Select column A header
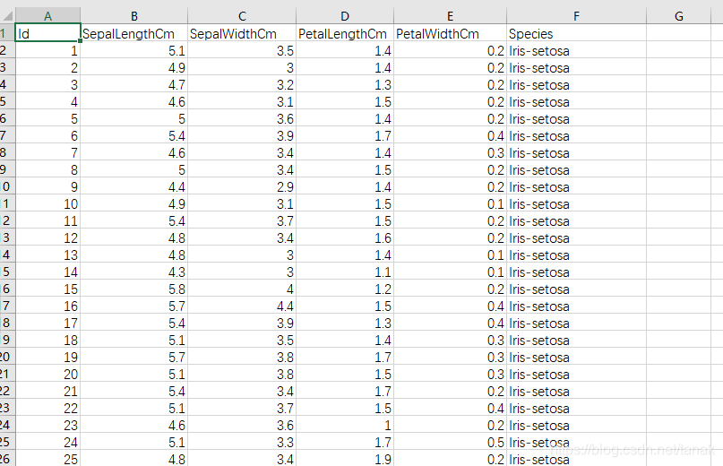 (x=48, y=16)
